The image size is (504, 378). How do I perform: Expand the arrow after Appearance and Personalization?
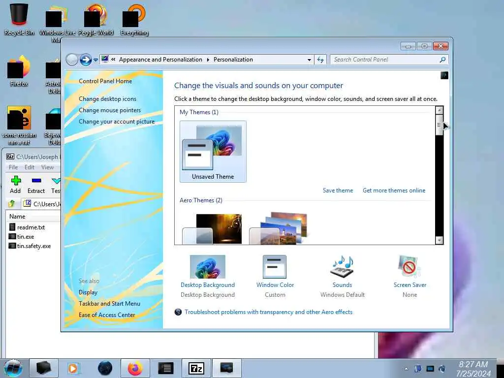208,60
